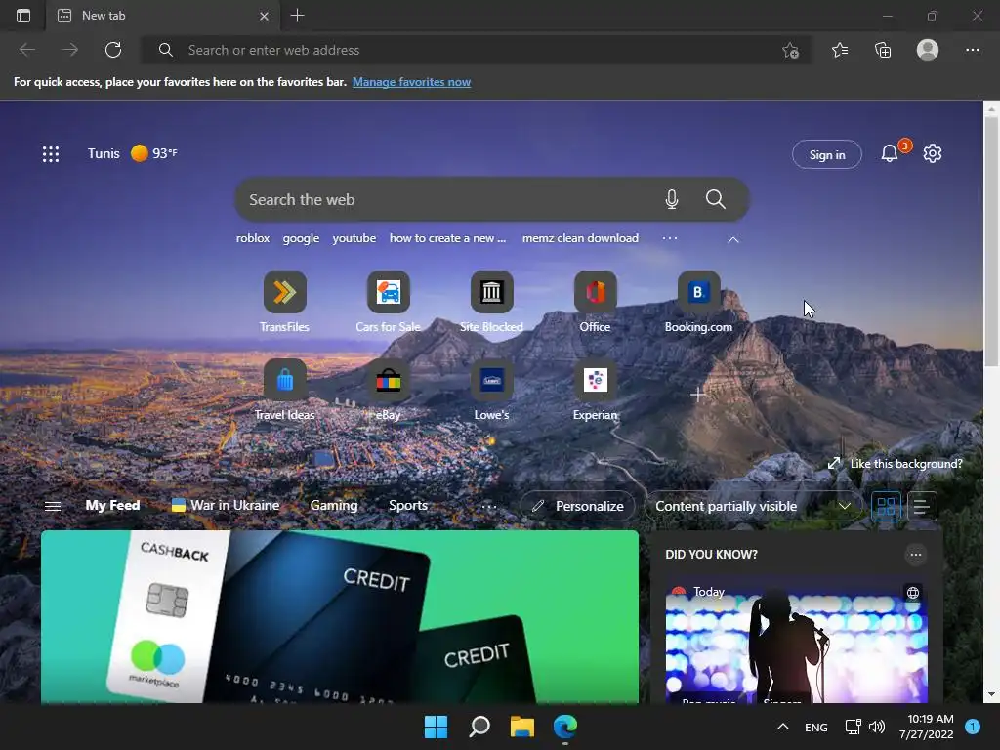Click the browser refresh button
This screenshot has width=1000, height=750.
tap(113, 50)
